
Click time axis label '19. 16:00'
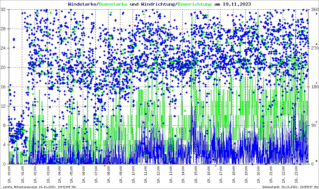(x=209, y=174)
